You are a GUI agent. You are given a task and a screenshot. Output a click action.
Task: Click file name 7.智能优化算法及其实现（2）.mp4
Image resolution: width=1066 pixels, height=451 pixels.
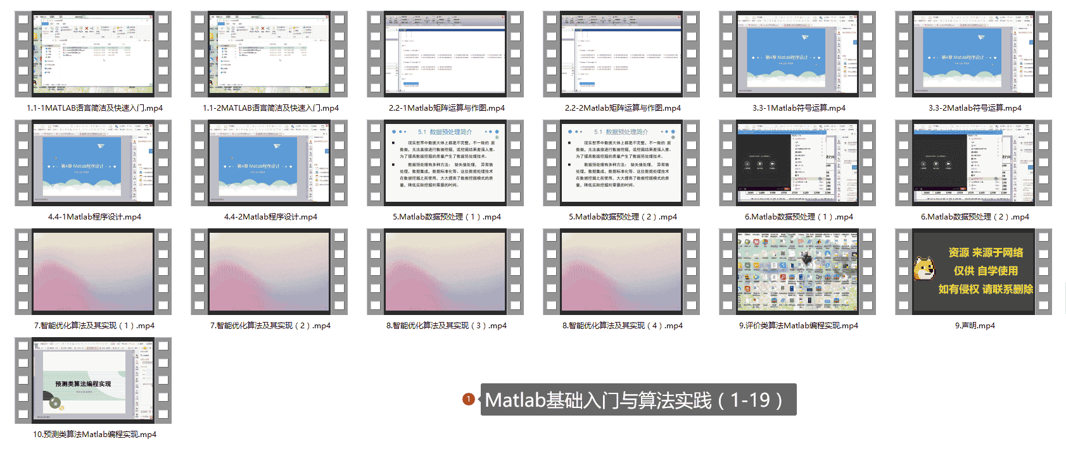pyautogui.click(x=270, y=326)
